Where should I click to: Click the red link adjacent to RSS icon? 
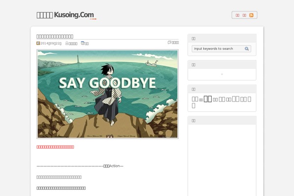pos(244,15)
